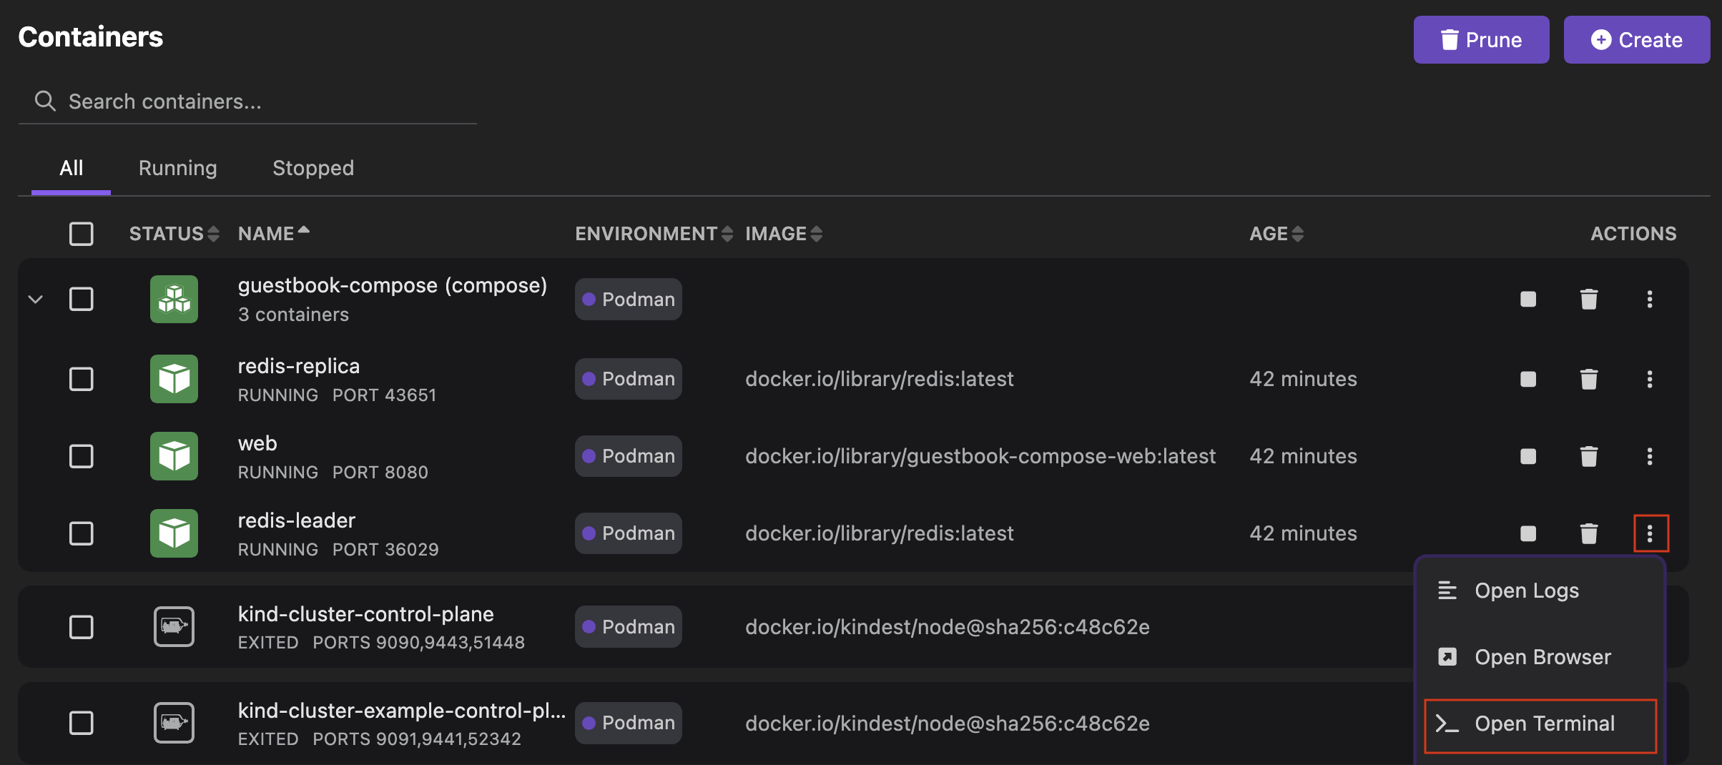Stop the guestbook-compose pod
1722x765 pixels.
[1527, 299]
